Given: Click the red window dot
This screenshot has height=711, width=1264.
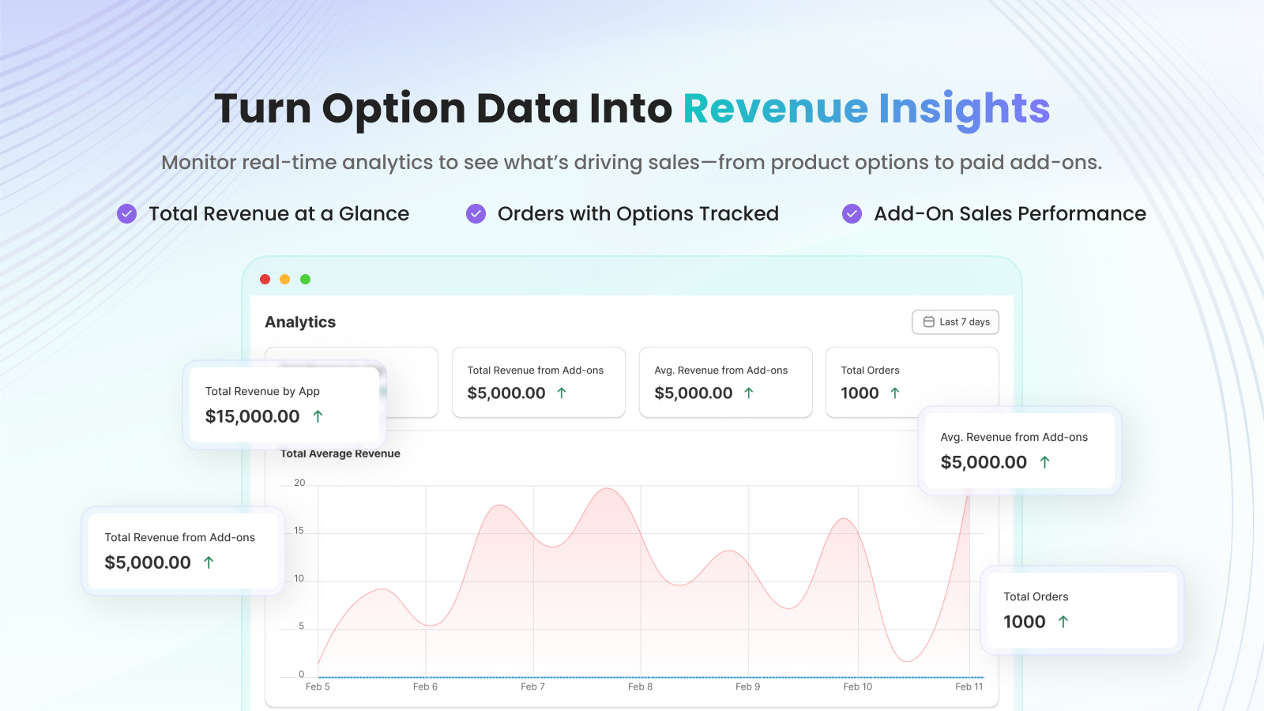Looking at the screenshot, I should (x=265, y=279).
